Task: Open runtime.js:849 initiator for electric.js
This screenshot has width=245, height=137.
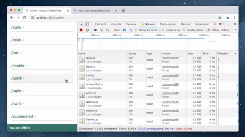Action: 170,111
